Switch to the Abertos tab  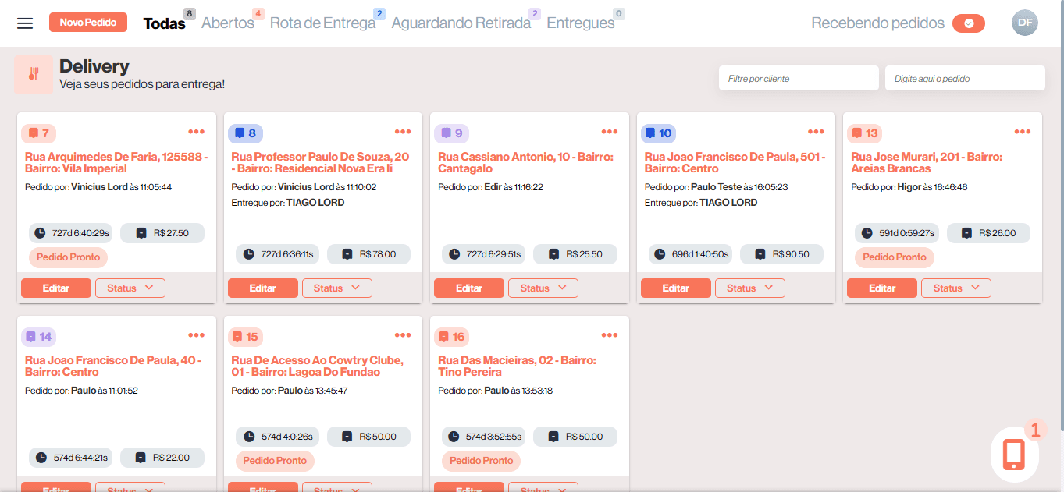pos(228,23)
